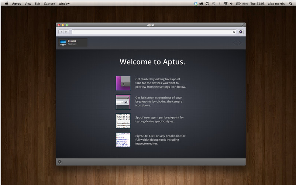Image resolution: width=296 pixels, height=185 pixels.
Task: Click the sync arrows menu bar icon
Action: [207, 4]
